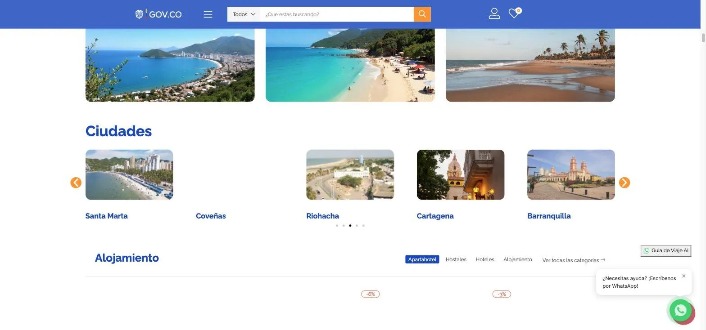
Task: Click the sandy palm shore banner image
Action: tap(530, 65)
